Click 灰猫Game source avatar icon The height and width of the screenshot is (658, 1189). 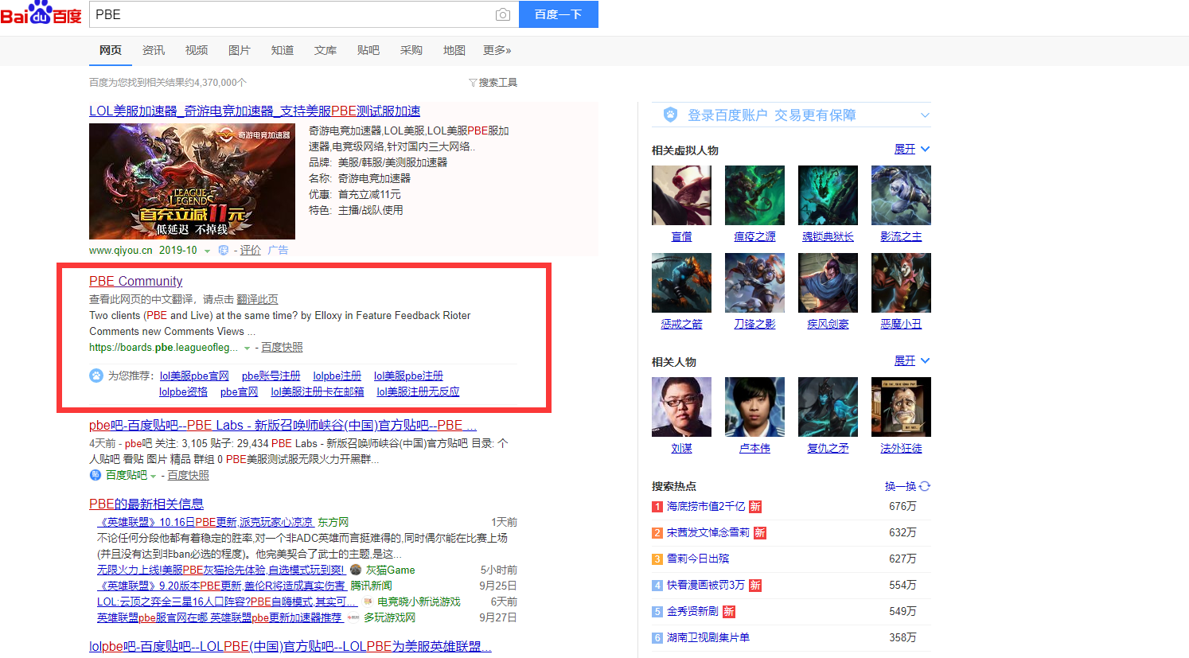tap(356, 570)
